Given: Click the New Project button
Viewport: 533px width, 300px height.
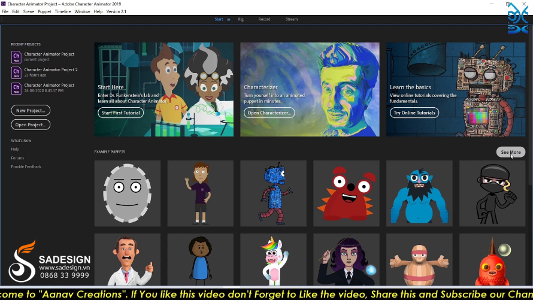Looking at the screenshot, I should pyautogui.click(x=31, y=110).
